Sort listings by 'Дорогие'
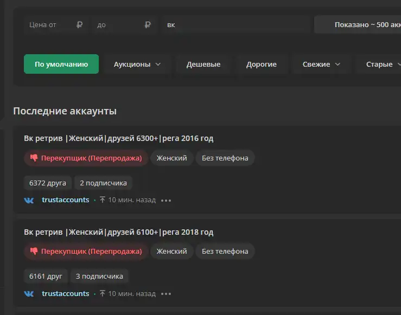This screenshot has height=315, width=401. 262,64
